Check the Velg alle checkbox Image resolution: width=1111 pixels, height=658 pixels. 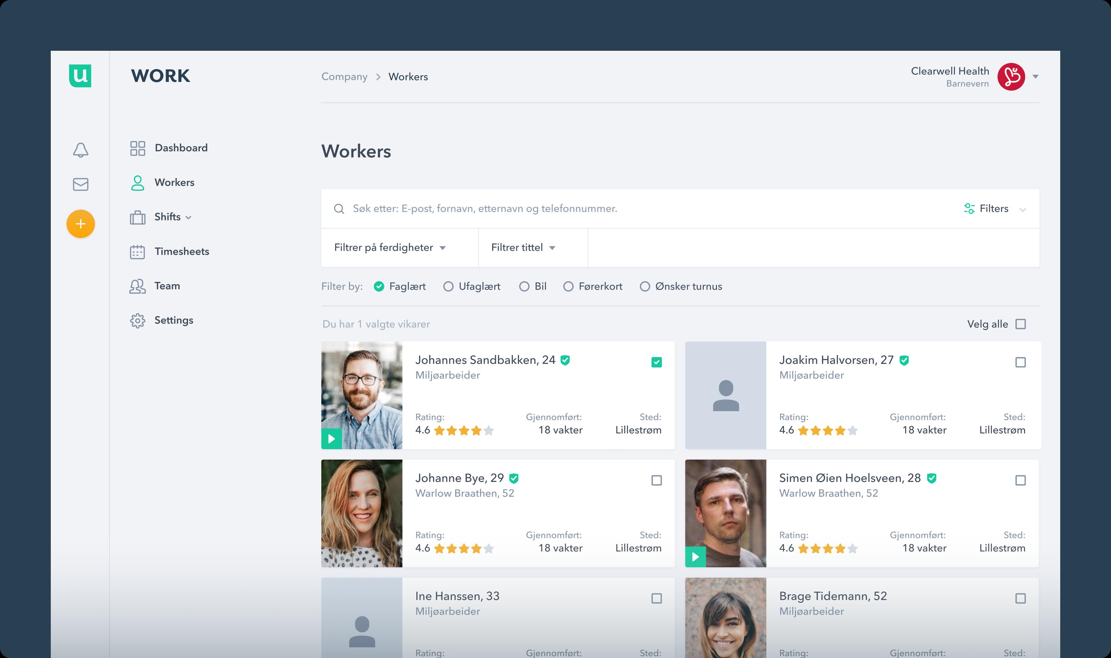(x=1020, y=324)
